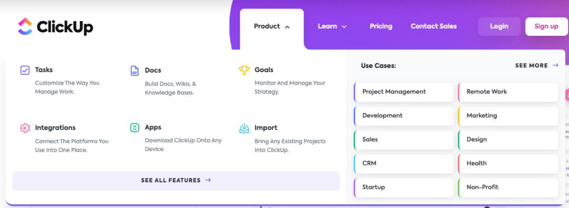
Task: Click the Login button
Action: click(499, 26)
